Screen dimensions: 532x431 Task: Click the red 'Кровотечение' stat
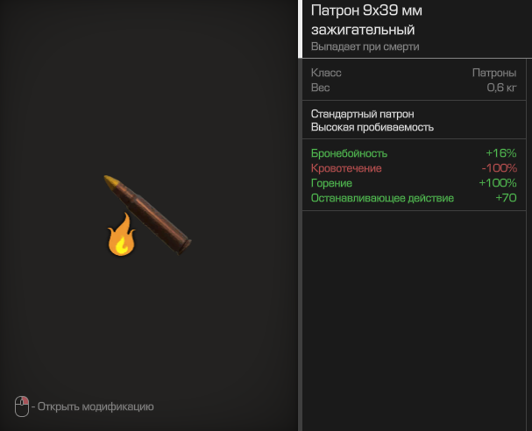(x=346, y=168)
